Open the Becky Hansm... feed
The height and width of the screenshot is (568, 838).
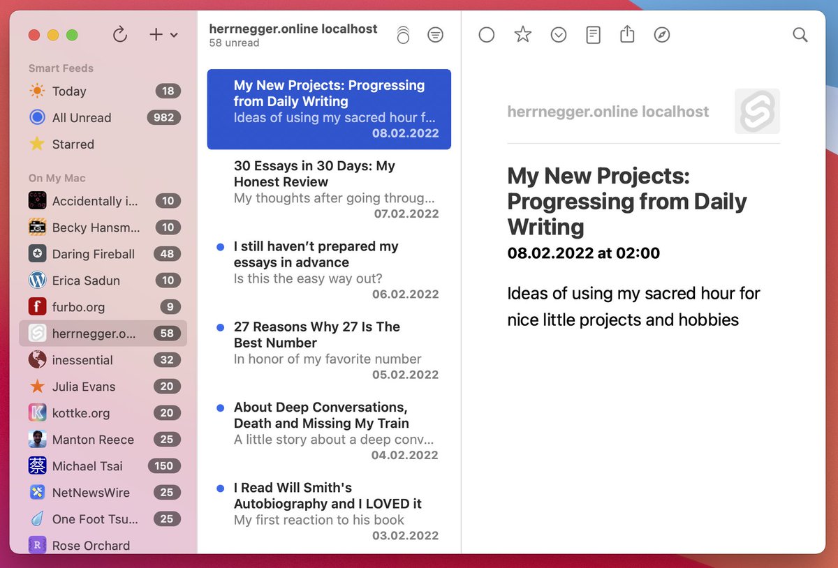click(103, 227)
